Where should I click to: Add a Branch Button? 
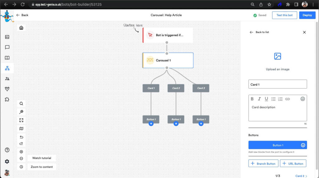click(x=263, y=164)
